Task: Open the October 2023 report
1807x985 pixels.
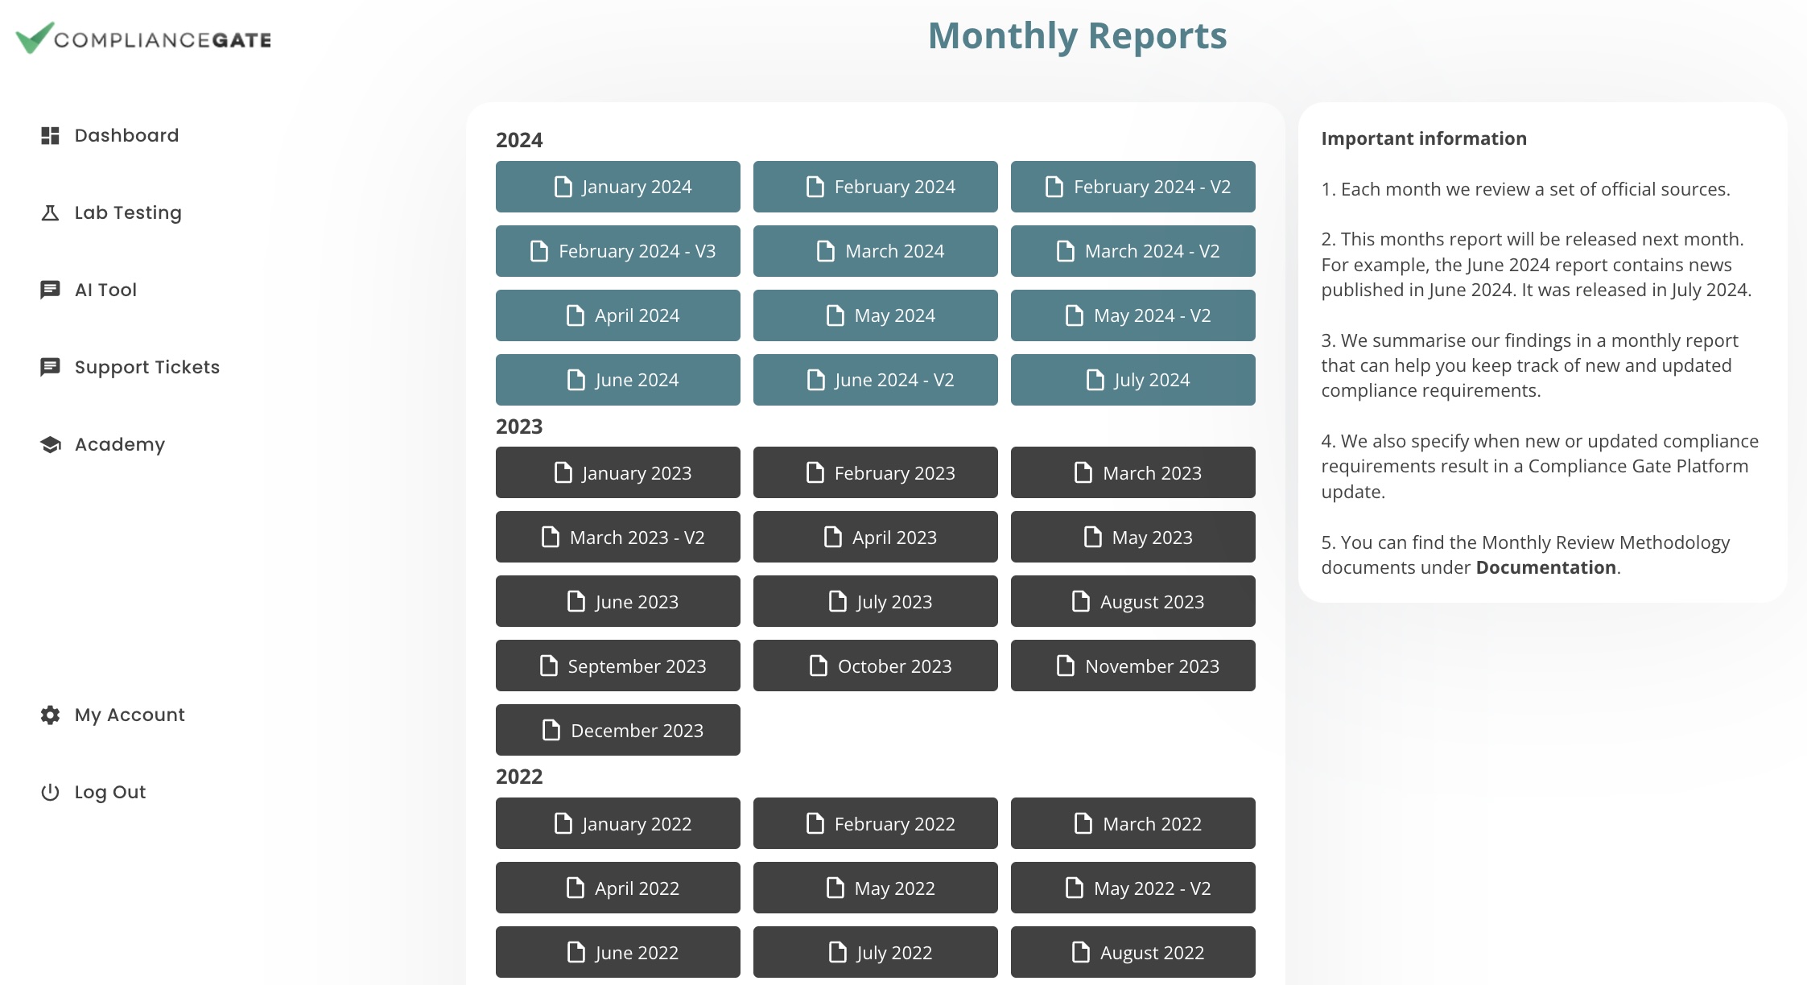Action: point(876,666)
